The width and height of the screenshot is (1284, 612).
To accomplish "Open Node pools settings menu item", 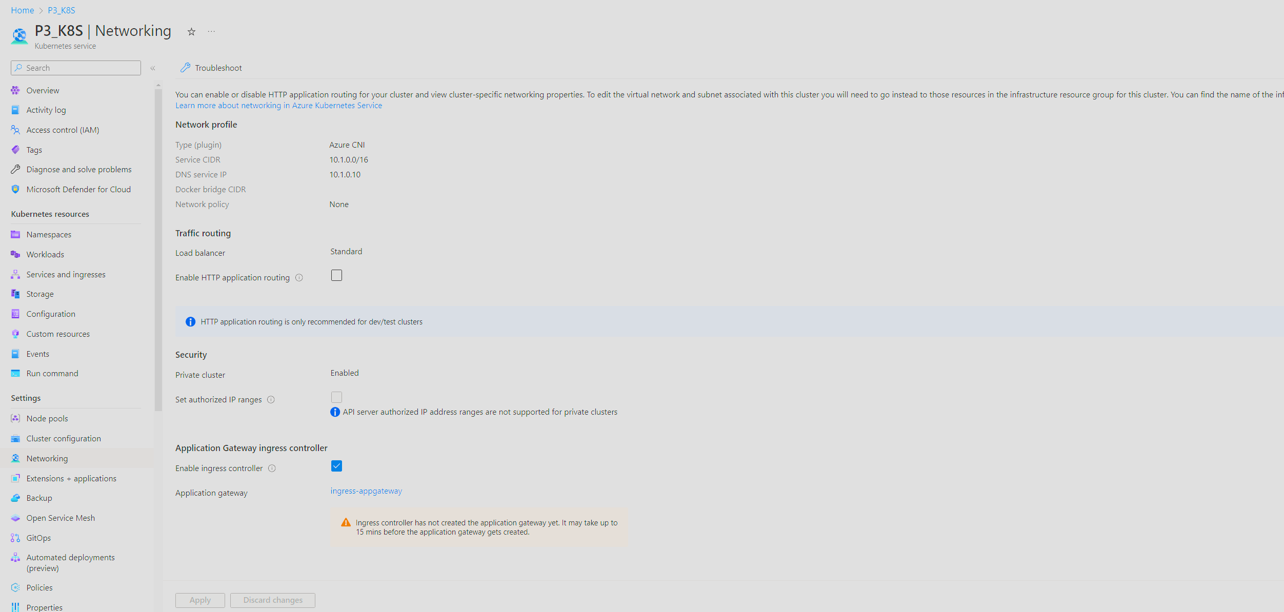I will tap(47, 418).
